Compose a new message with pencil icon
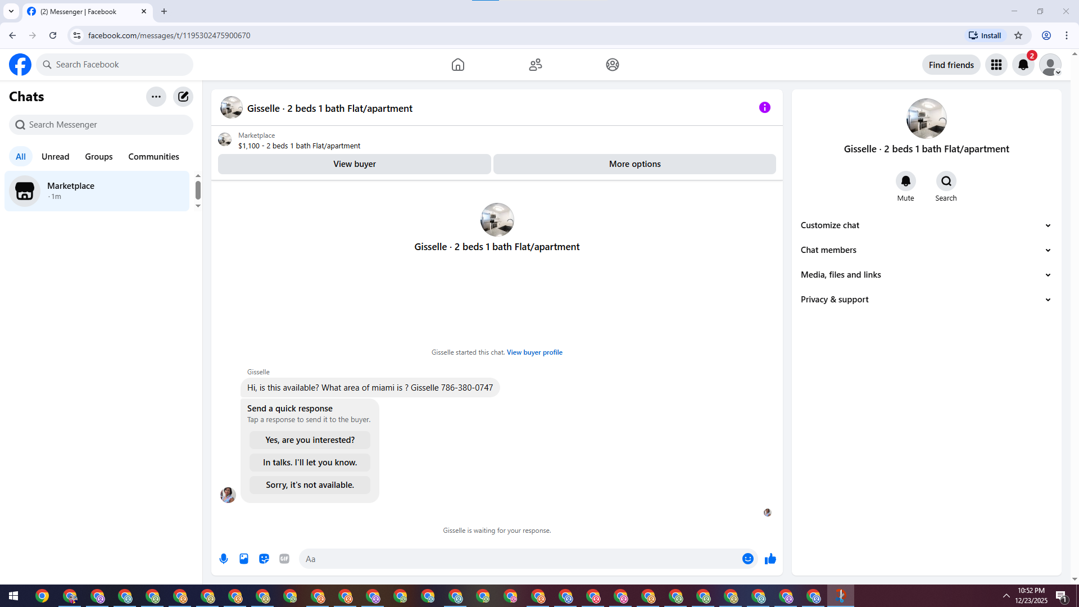The height and width of the screenshot is (607, 1079). click(x=183, y=97)
